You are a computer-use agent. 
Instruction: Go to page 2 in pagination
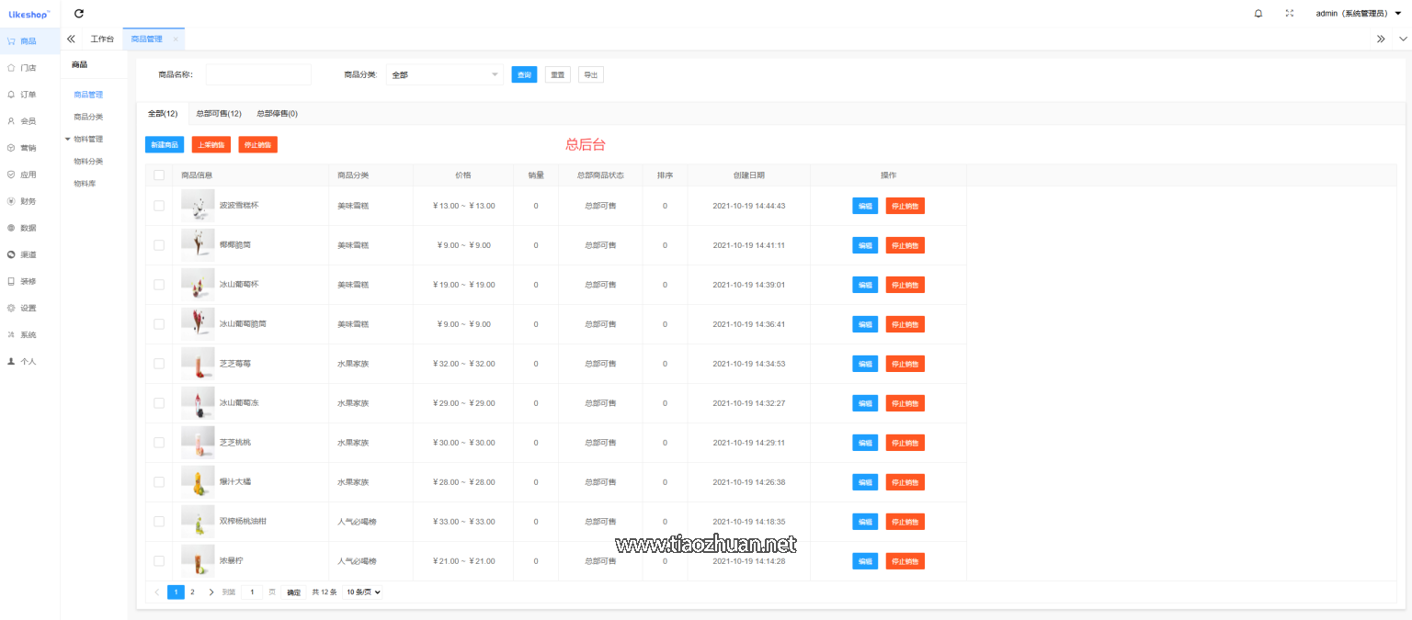[x=192, y=592]
